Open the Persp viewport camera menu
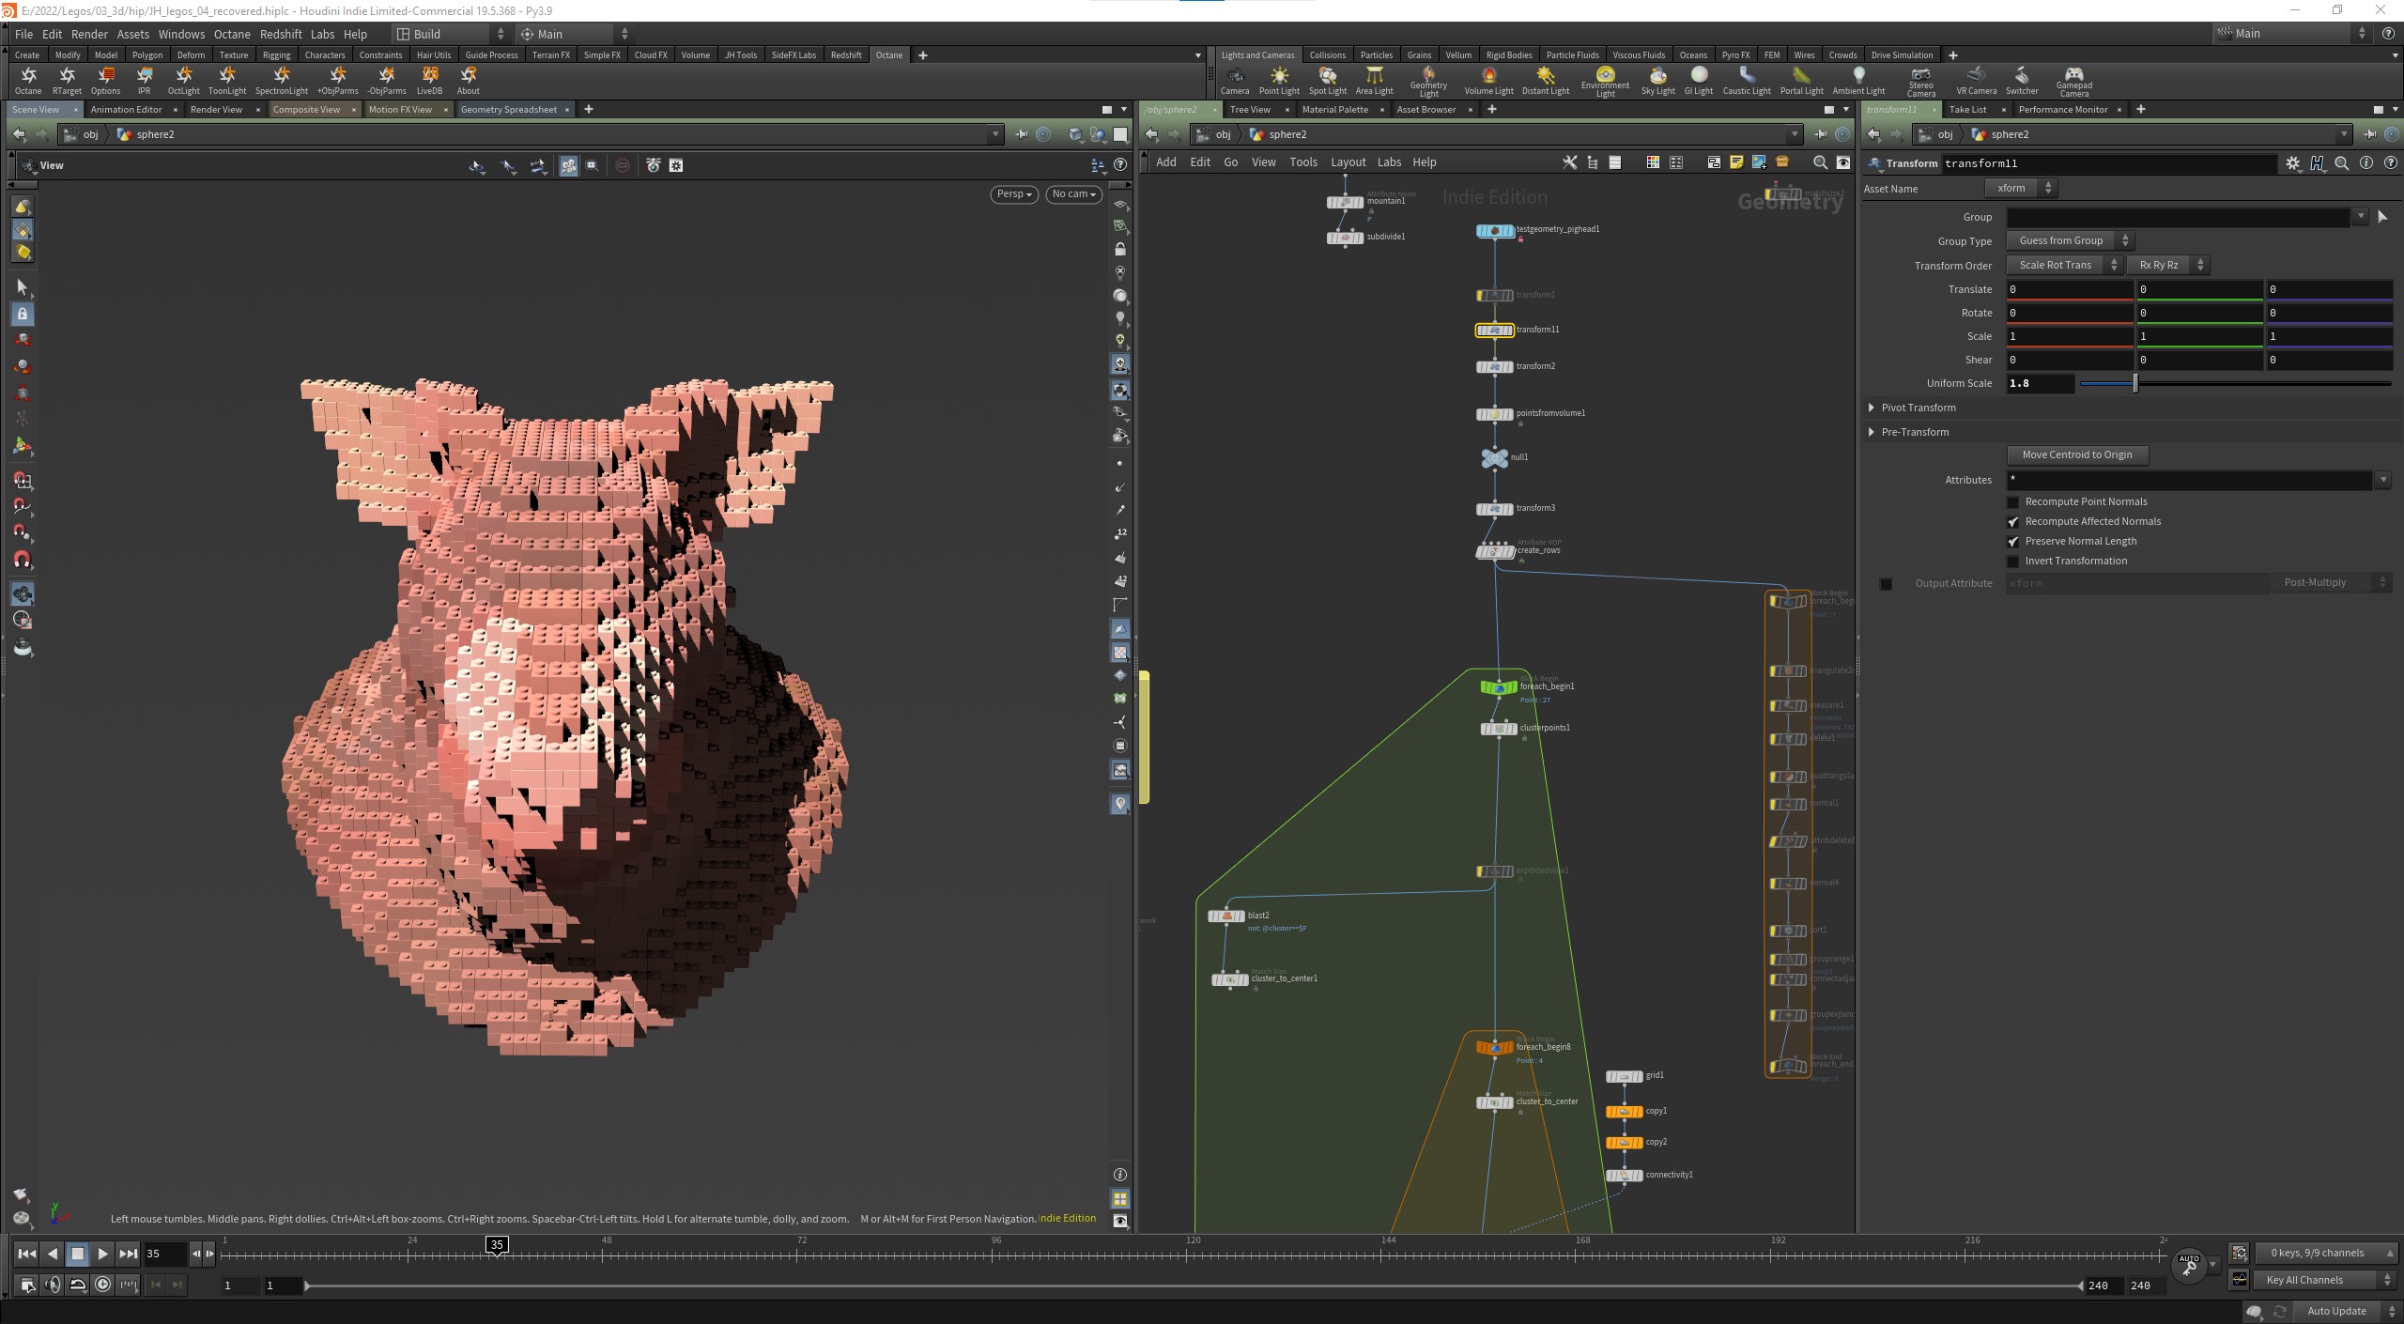The width and height of the screenshot is (2404, 1324). click(1014, 194)
